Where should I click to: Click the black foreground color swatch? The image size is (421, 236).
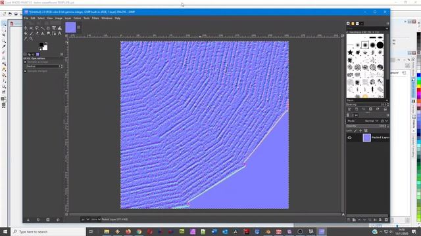[41, 45]
